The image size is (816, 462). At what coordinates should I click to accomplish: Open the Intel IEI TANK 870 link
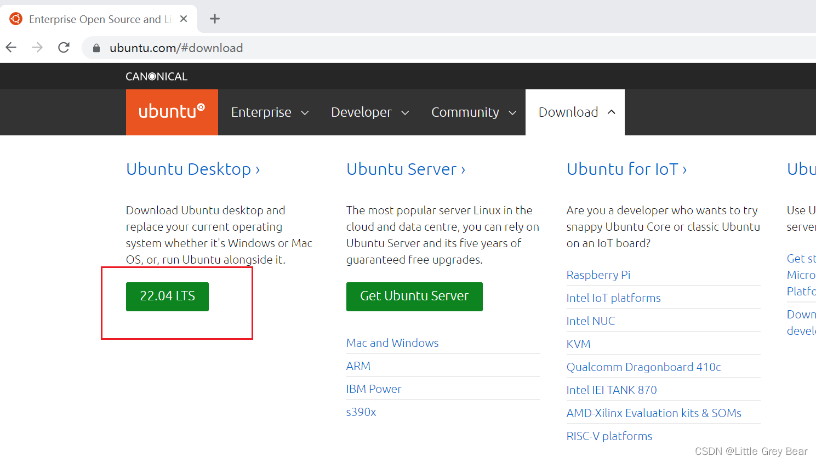[x=612, y=390]
